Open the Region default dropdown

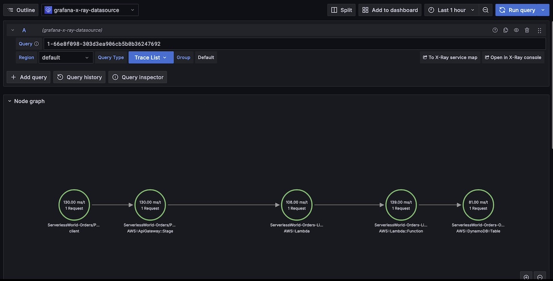coord(66,58)
